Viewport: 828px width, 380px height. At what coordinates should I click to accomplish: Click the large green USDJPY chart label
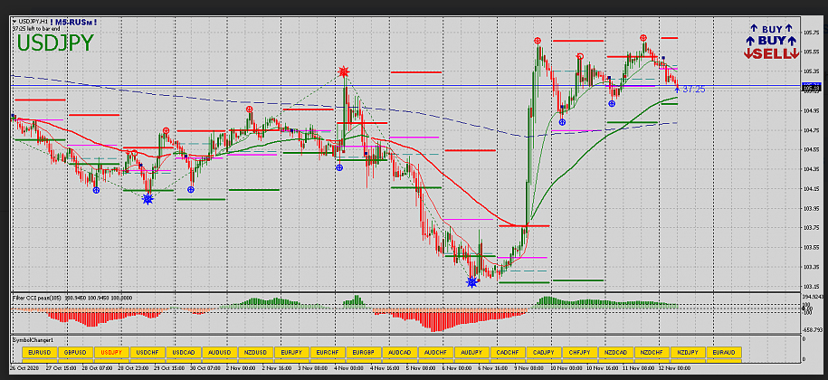coord(54,43)
